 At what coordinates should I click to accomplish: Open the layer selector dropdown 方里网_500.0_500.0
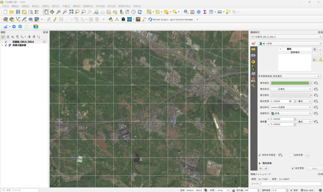(286, 37)
